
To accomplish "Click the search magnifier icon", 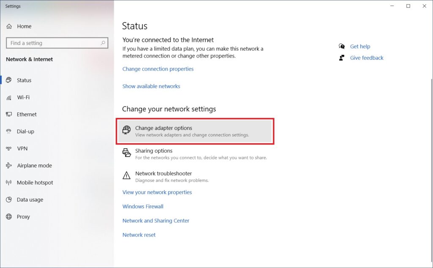I will (x=103, y=43).
